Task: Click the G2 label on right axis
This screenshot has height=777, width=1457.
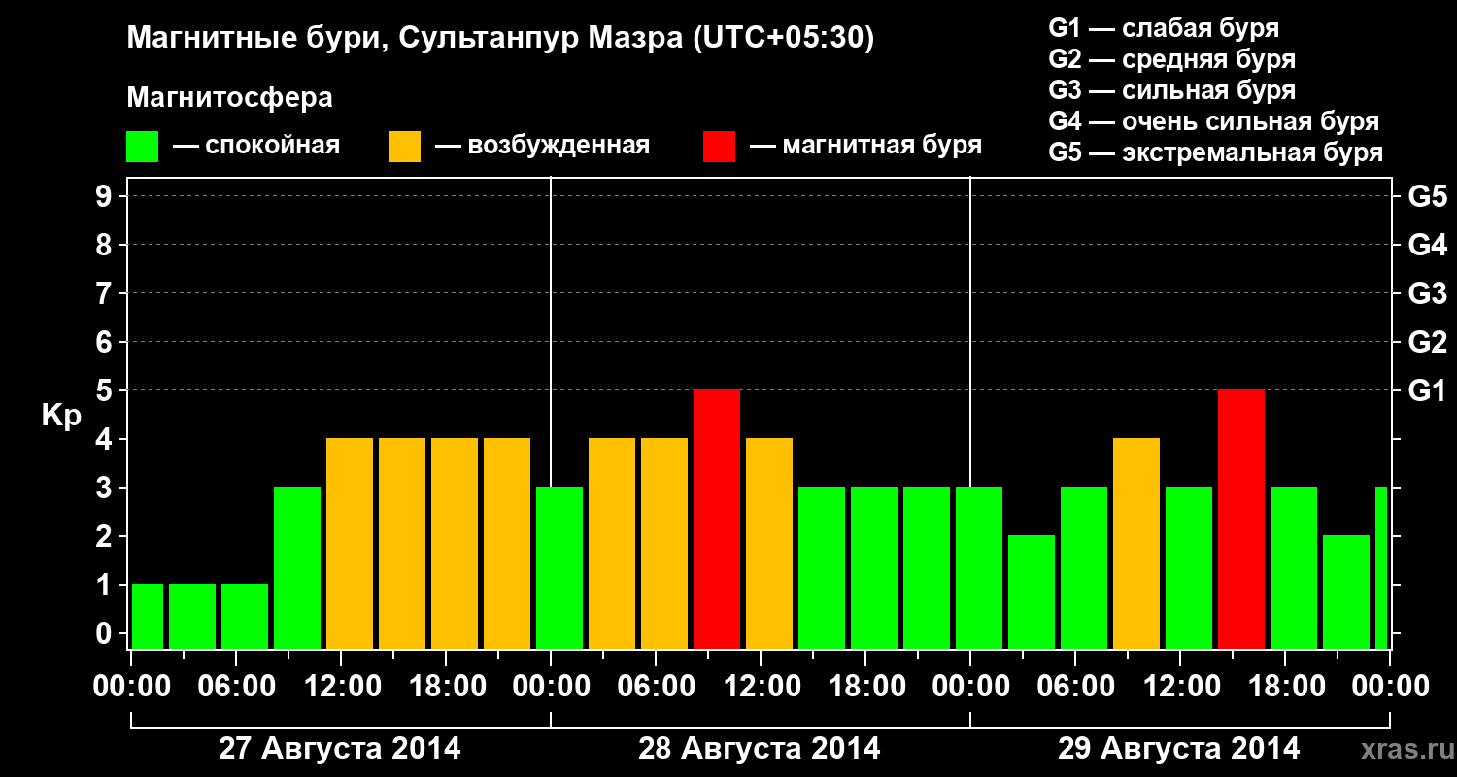Action: click(1427, 342)
